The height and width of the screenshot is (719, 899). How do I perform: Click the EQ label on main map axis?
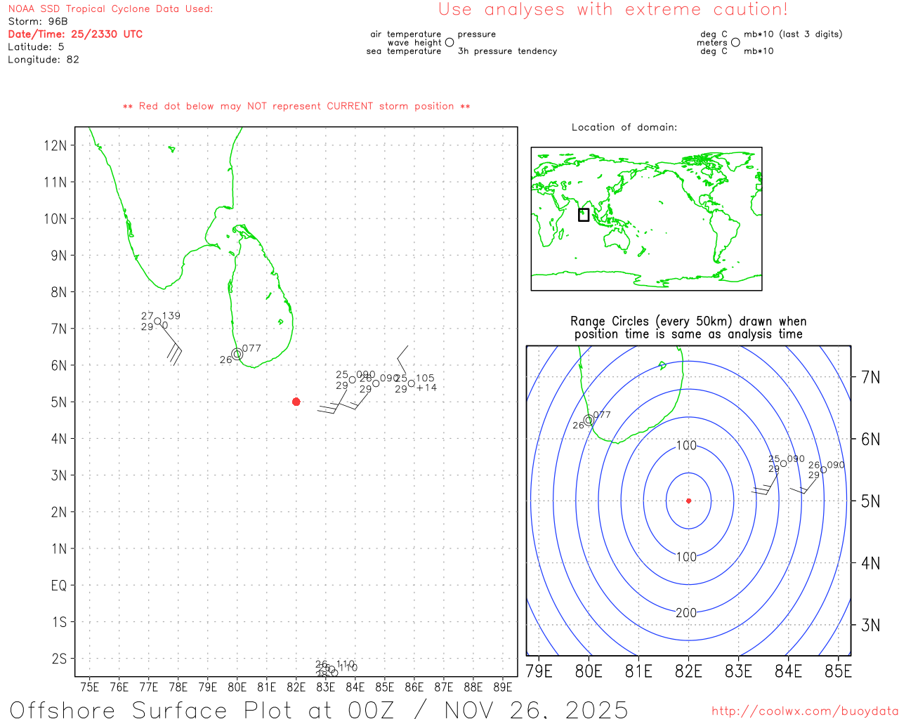click(x=59, y=585)
